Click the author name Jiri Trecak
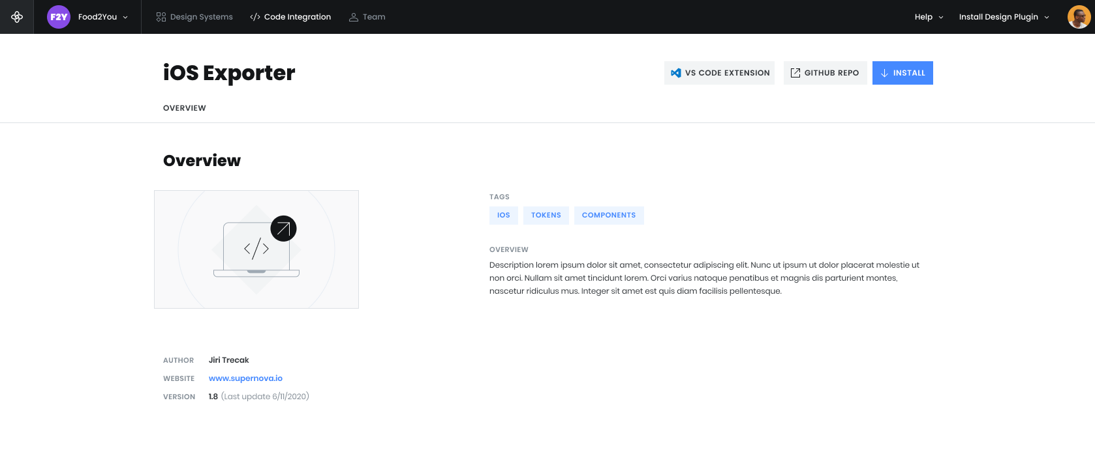Image resolution: width=1095 pixels, height=465 pixels. point(229,360)
